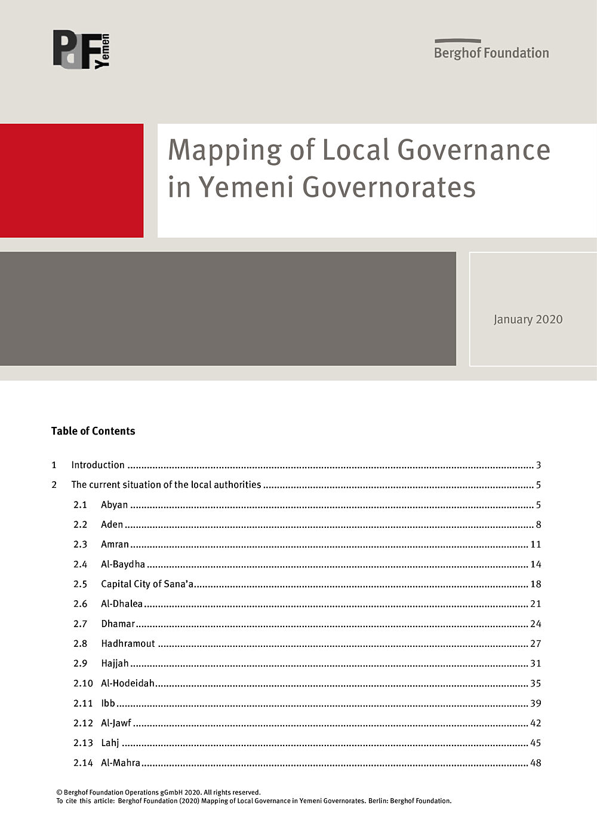Go to section 2.4 Al-Baydha
Viewport: 597px width, 837px height.
click(x=307, y=564)
